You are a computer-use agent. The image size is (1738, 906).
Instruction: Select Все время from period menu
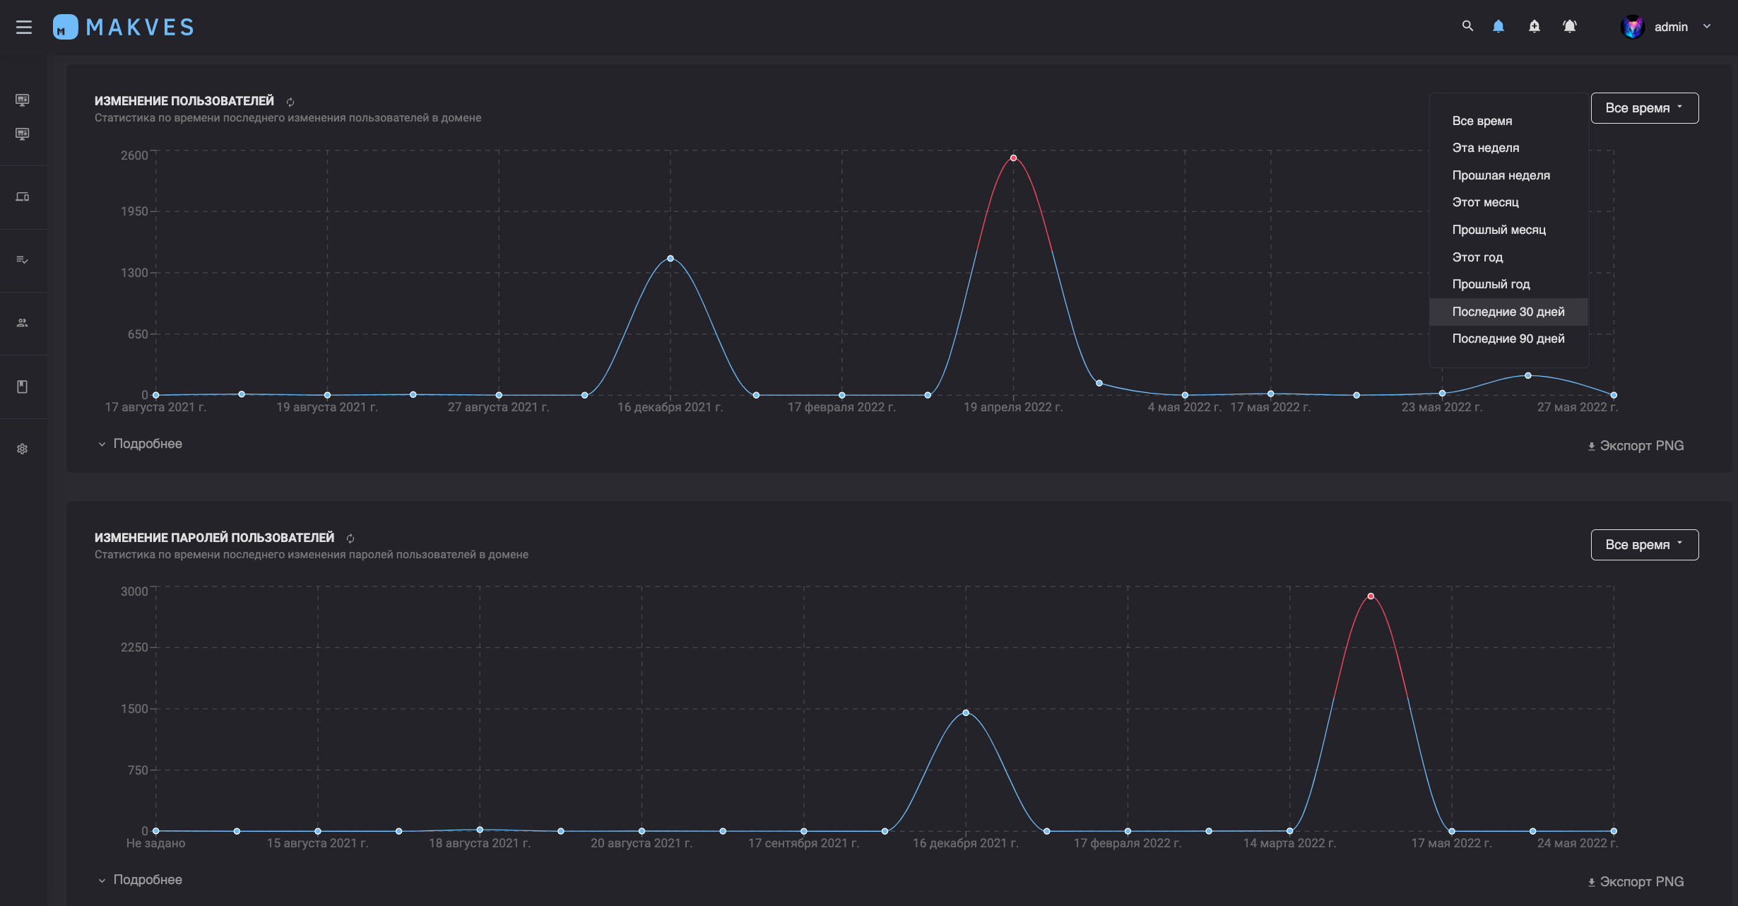1508,121
